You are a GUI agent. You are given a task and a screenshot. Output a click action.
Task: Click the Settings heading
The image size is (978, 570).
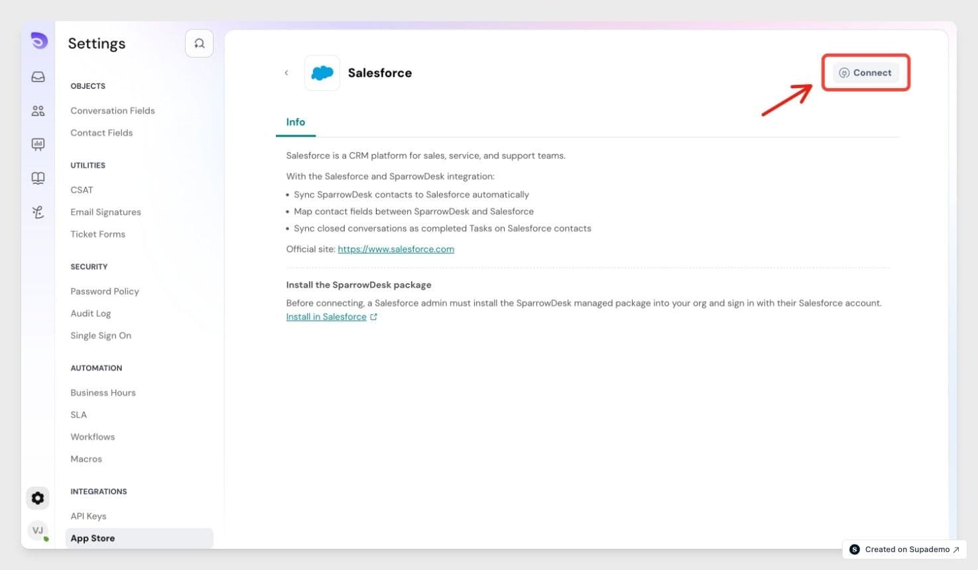[x=97, y=44]
